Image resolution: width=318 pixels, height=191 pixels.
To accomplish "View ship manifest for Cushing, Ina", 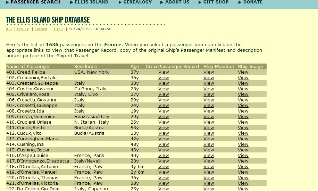I will coord(209,144).
